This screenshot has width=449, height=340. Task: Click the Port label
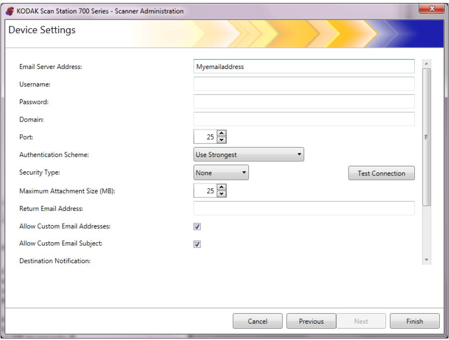tap(26, 137)
